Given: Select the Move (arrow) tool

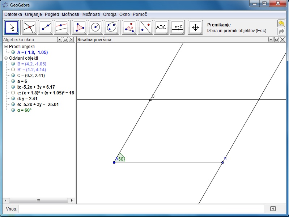Looking at the screenshot, I should click(x=11, y=27).
